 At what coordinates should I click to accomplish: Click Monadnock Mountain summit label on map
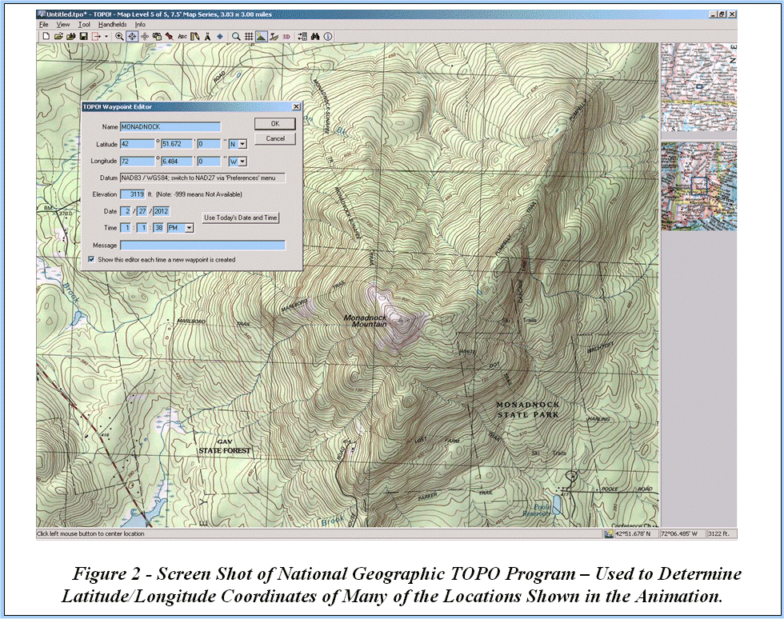366,321
